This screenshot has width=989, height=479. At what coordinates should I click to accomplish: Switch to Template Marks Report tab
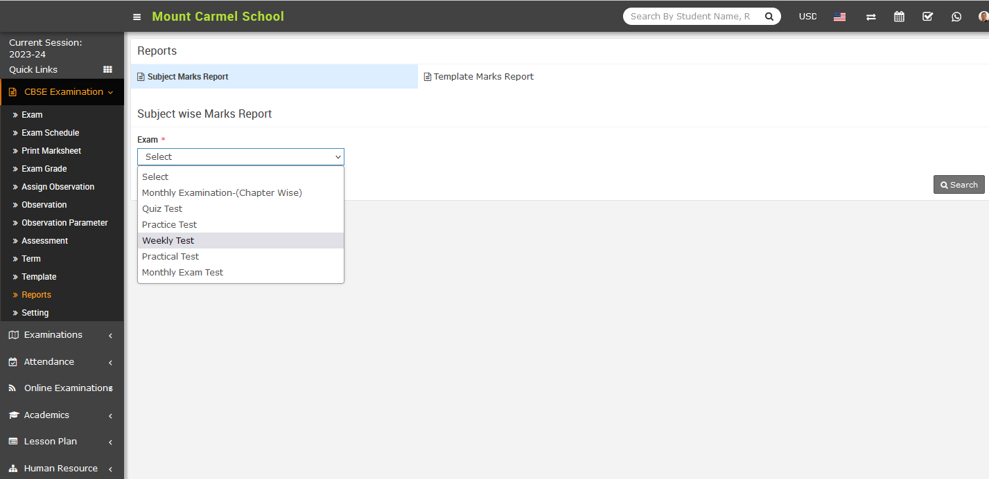(x=483, y=77)
